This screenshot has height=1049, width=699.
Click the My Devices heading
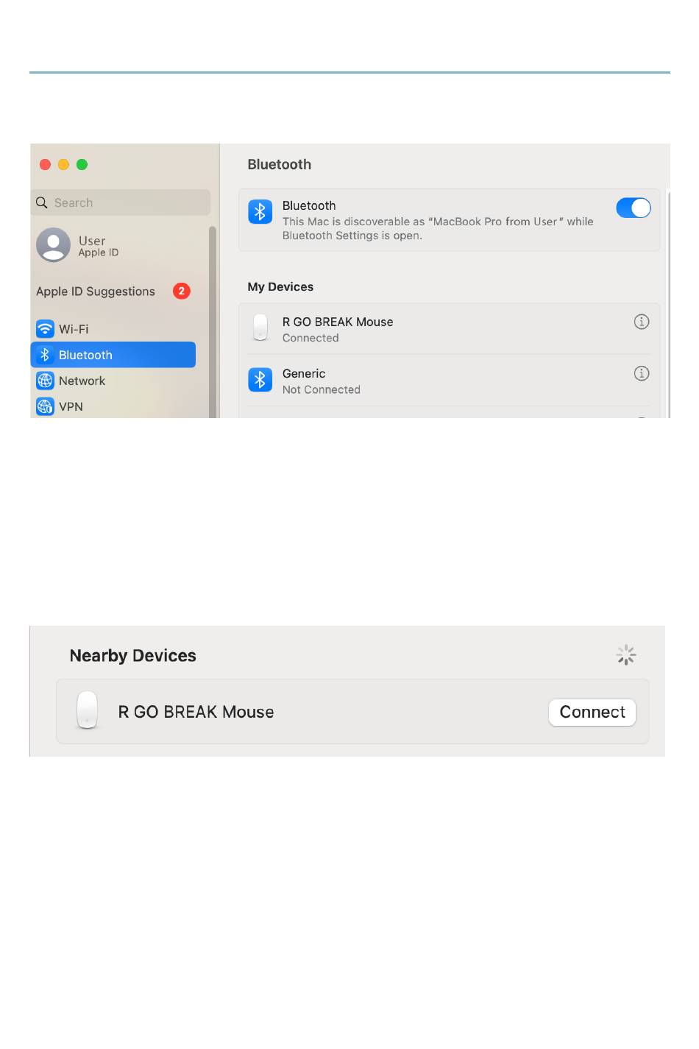coord(280,286)
